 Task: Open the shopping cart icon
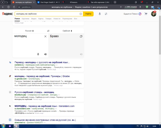click(146, 14)
